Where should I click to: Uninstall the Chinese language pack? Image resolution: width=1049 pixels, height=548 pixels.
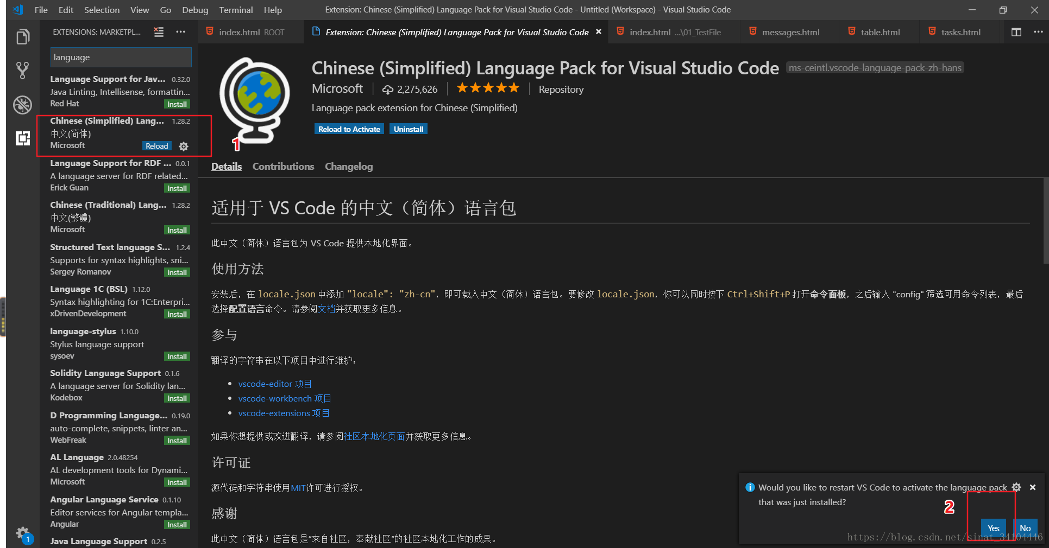click(409, 129)
